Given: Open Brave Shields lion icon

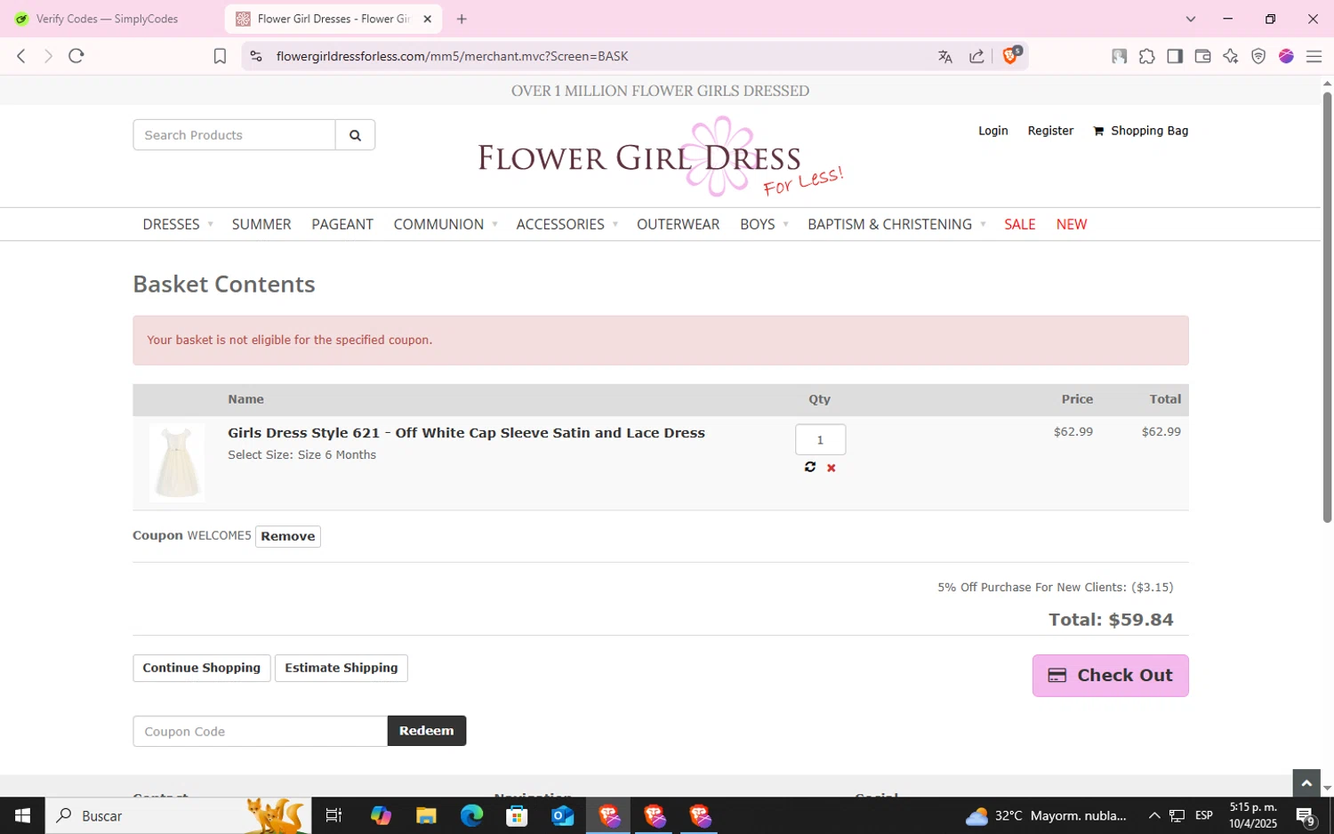Looking at the screenshot, I should click(1010, 55).
